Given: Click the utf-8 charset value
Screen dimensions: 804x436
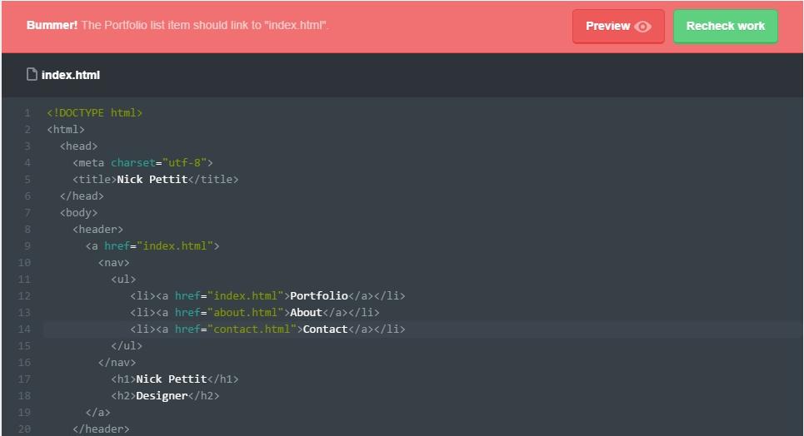Looking at the screenshot, I should tap(187, 163).
